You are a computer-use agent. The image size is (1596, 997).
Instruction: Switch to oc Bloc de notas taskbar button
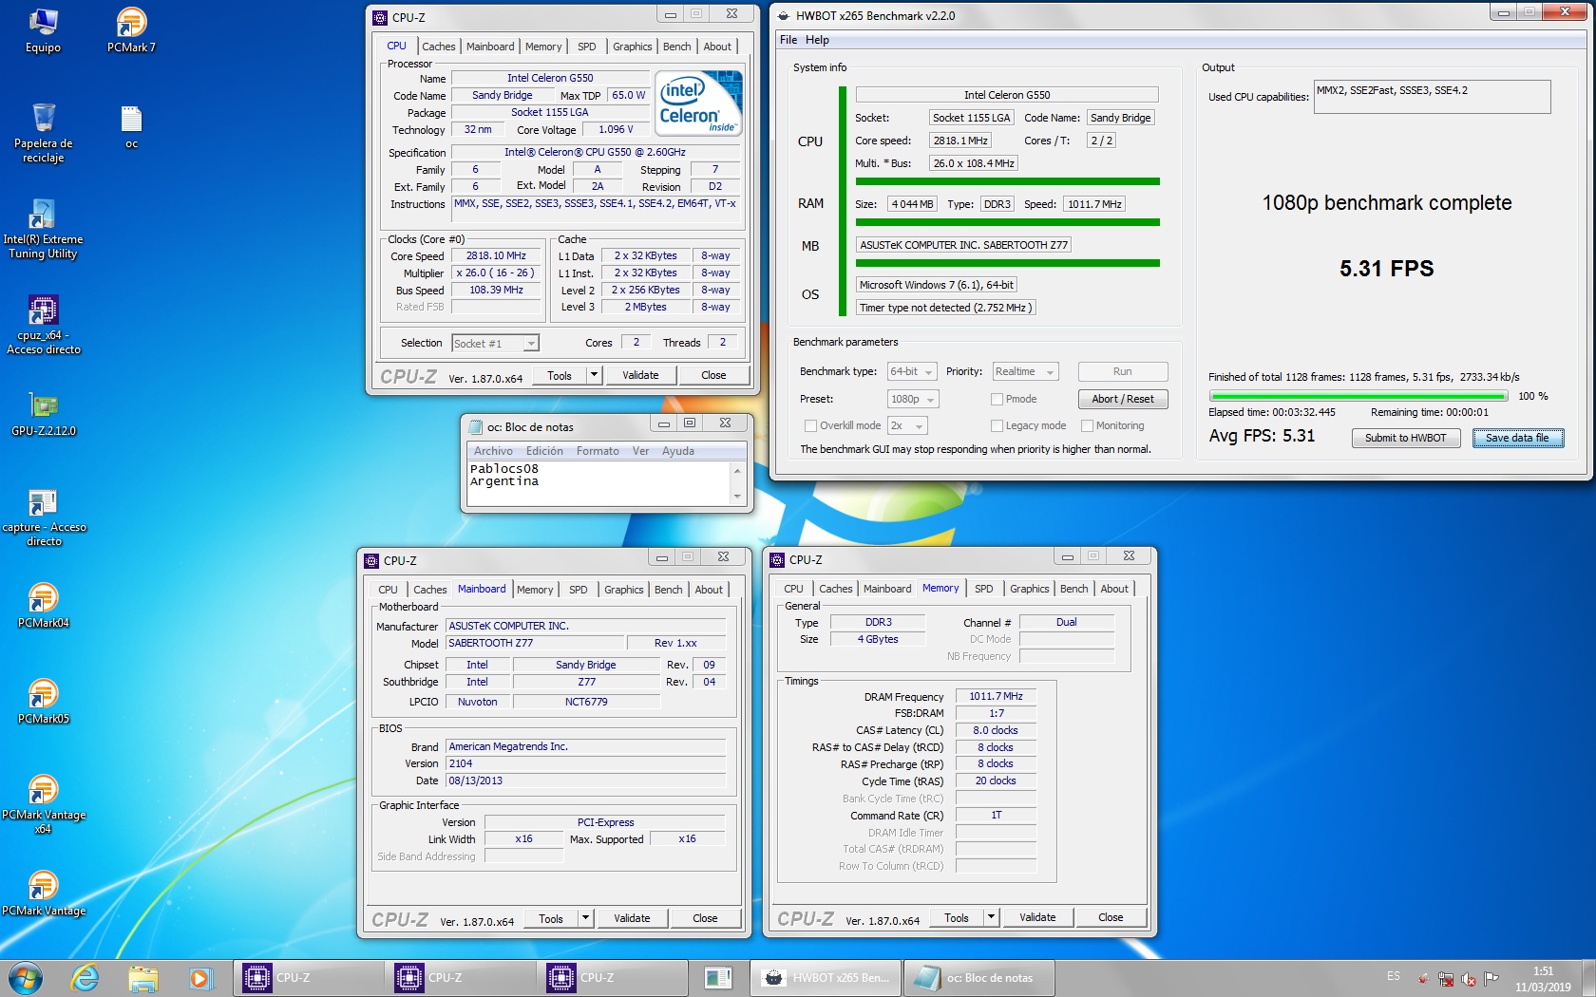pos(978,978)
